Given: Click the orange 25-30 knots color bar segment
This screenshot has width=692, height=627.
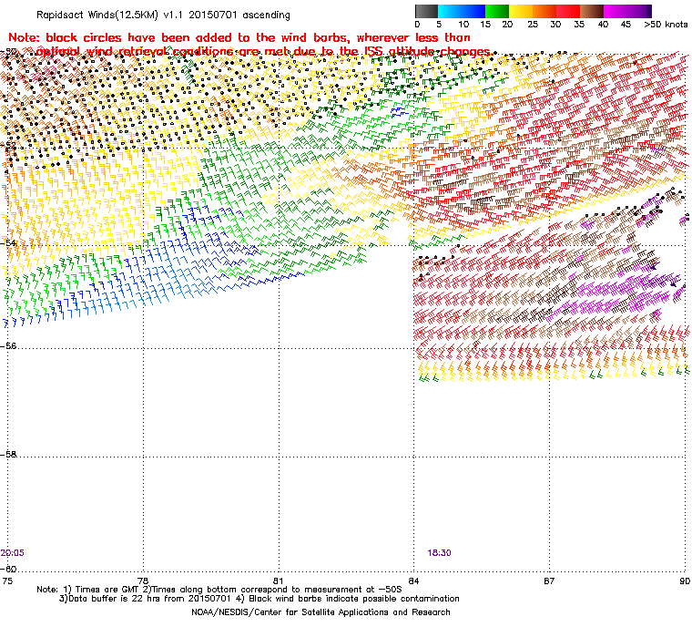Looking at the screenshot, I should point(544,11).
